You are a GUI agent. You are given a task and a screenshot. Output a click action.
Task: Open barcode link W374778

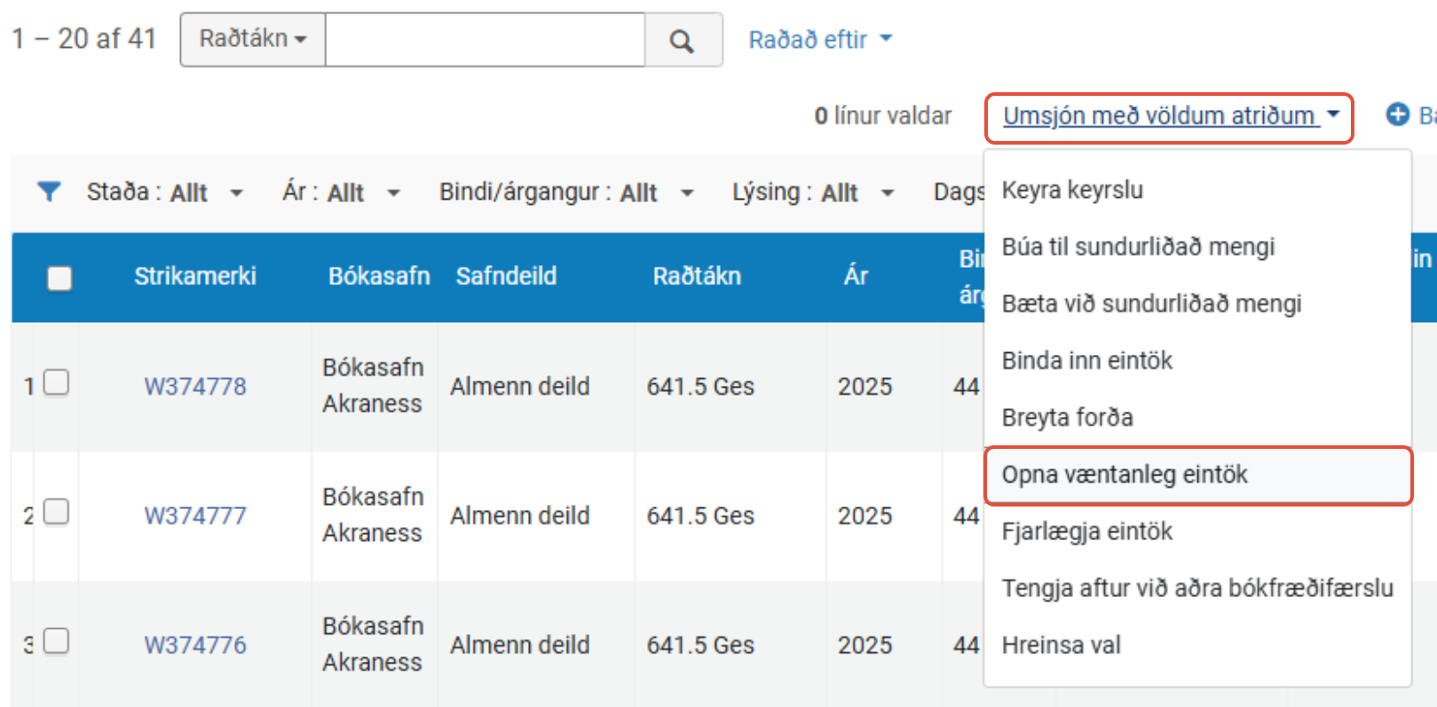tap(195, 387)
